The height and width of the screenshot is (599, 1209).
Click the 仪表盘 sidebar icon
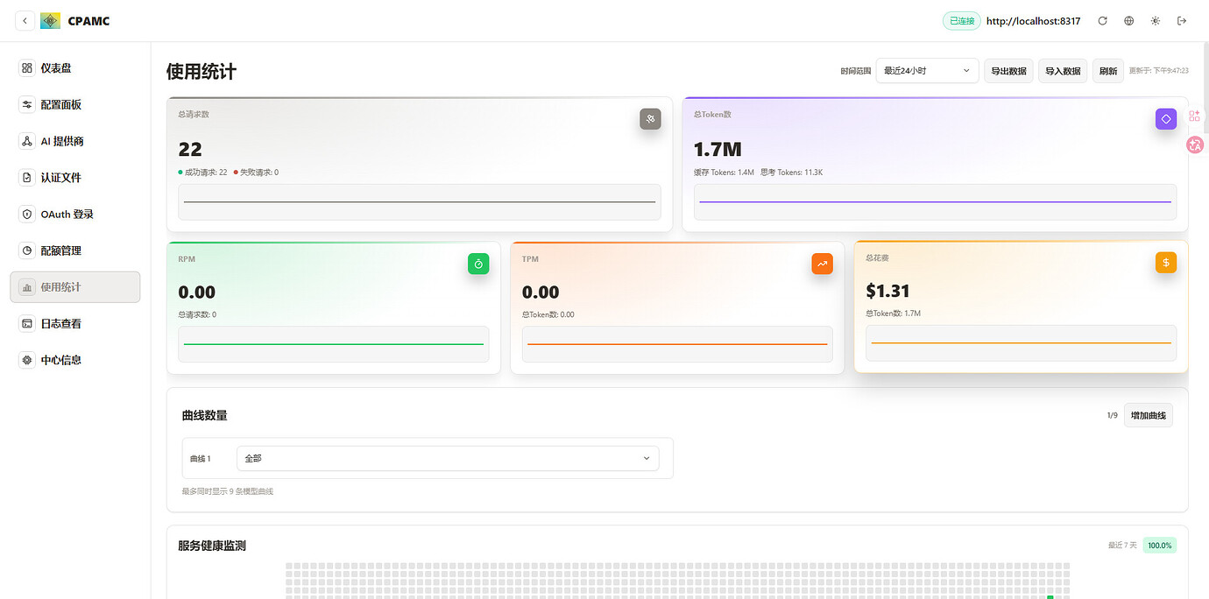click(27, 68)
